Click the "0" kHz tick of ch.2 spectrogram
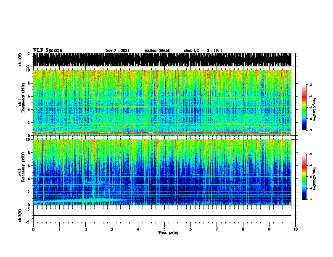This screenshot has width=333, height=257. point(30,205)
